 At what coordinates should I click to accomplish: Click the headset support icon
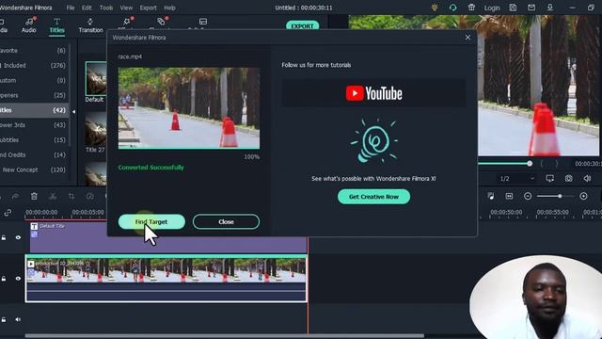(452, 8)
